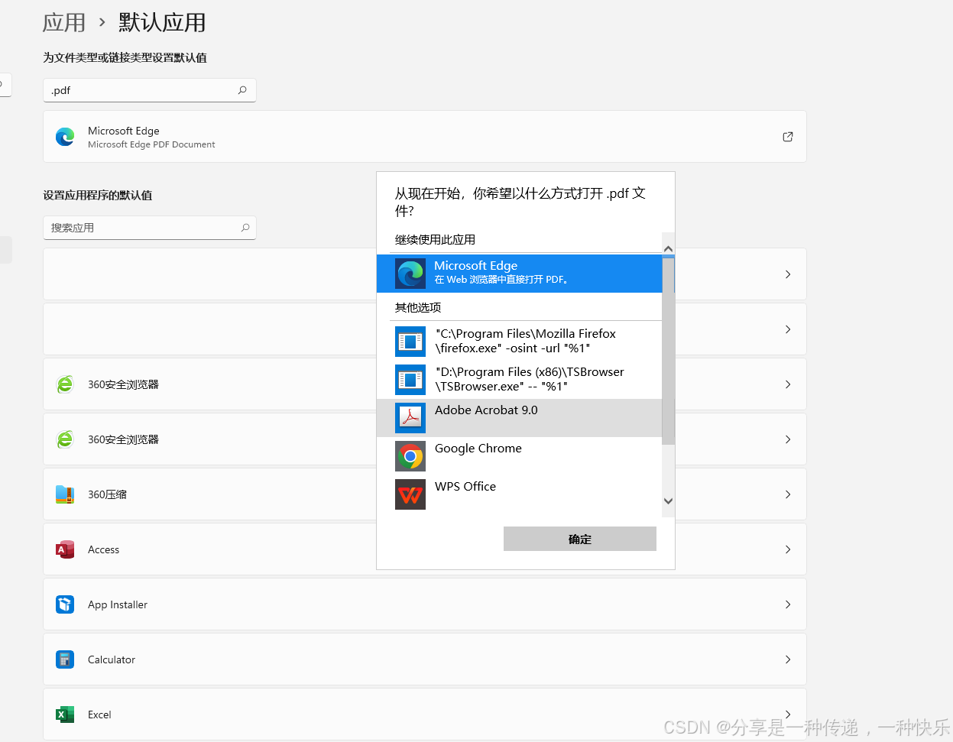This screenshot has height=742, width=953.
Task: Click the Excel app name
Action: 99,714
